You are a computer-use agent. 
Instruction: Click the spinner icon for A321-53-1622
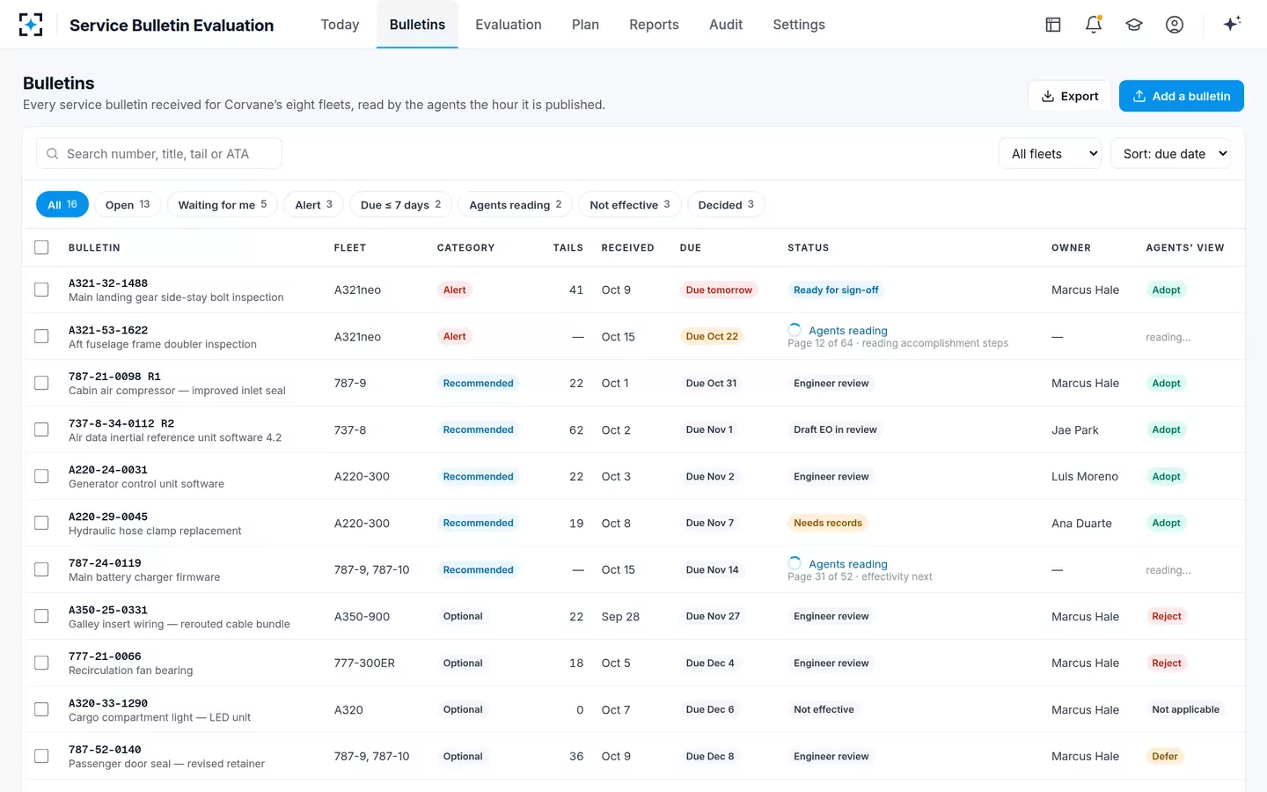pyautogui.click(x=795, y=330)
